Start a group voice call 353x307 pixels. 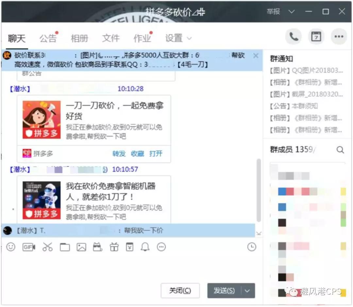point(294,37)
